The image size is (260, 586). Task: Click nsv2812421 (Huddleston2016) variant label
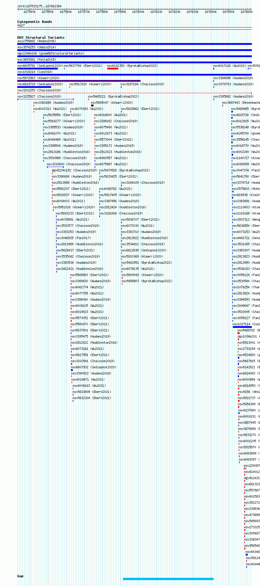coord(80,269)
